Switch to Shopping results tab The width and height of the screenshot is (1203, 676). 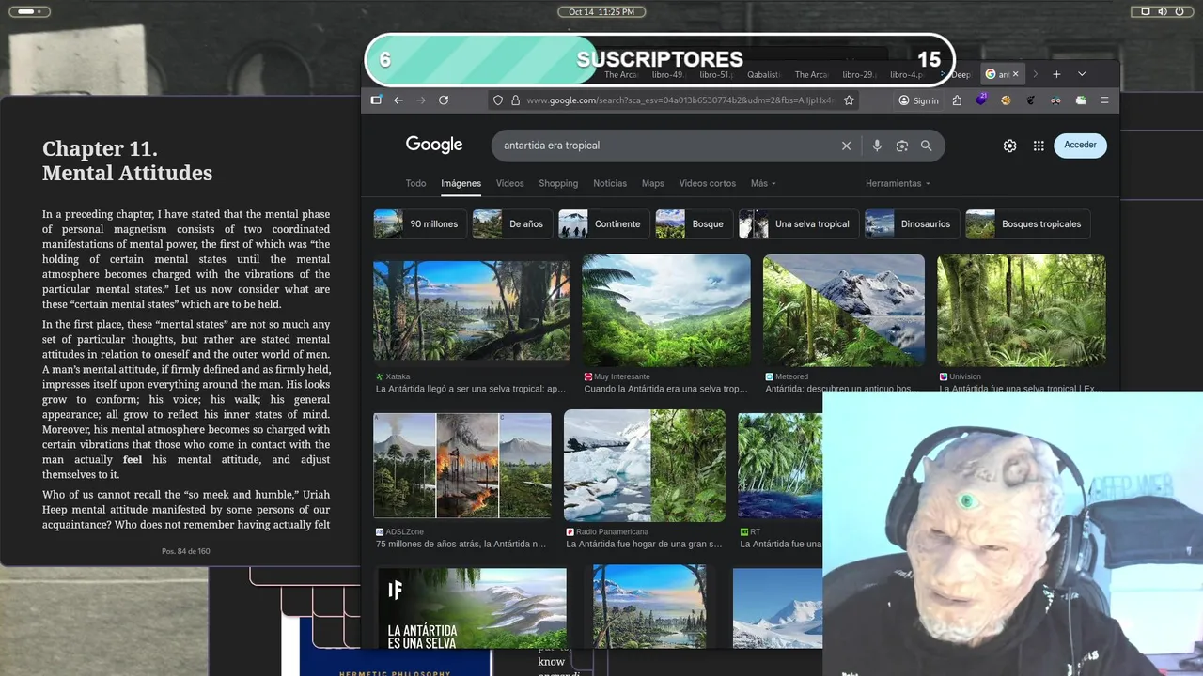558,183
